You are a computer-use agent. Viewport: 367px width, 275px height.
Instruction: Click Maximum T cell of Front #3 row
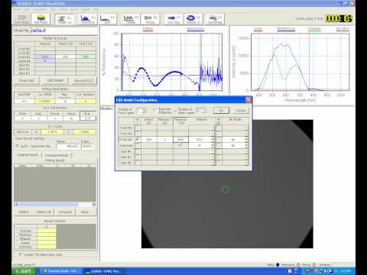coord(180,139)
